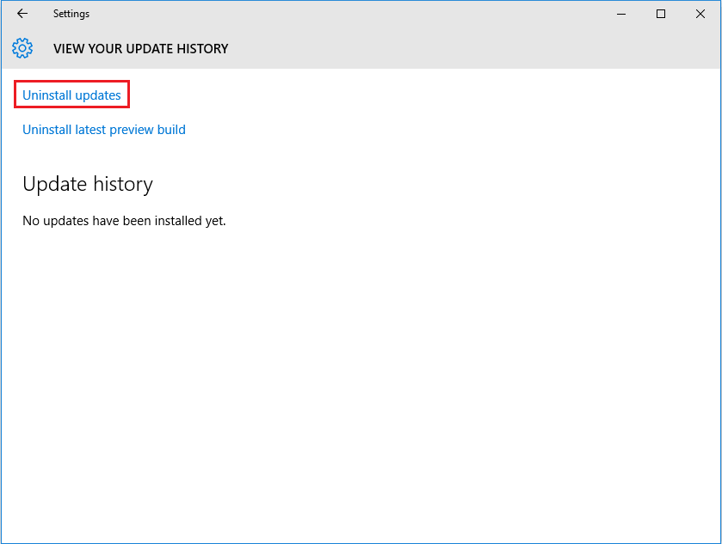Click the gray header band right of heading
The width and height of the screenshot is (722, 544).
473,49
